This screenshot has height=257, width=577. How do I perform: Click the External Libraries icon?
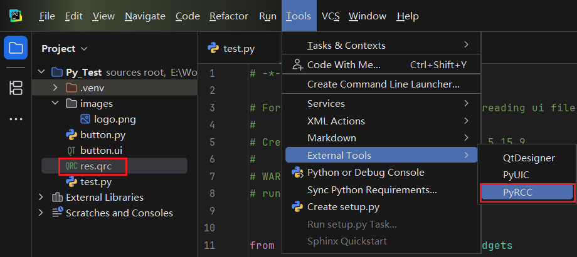click(x=57, y=198)
